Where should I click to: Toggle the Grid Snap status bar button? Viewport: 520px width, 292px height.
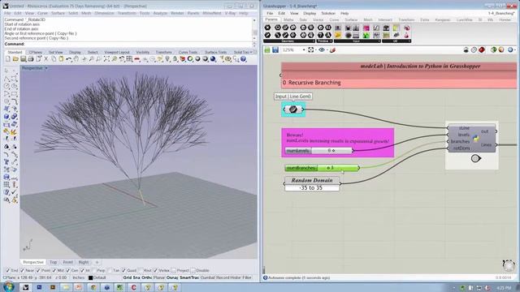[132, 277]
